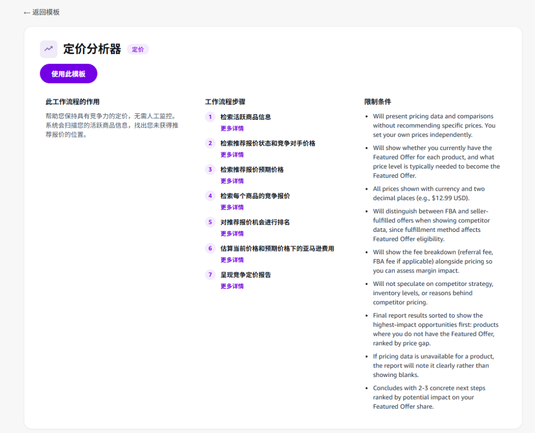
Task: Go back via 返回模板 link
Action: click(42, 12)
